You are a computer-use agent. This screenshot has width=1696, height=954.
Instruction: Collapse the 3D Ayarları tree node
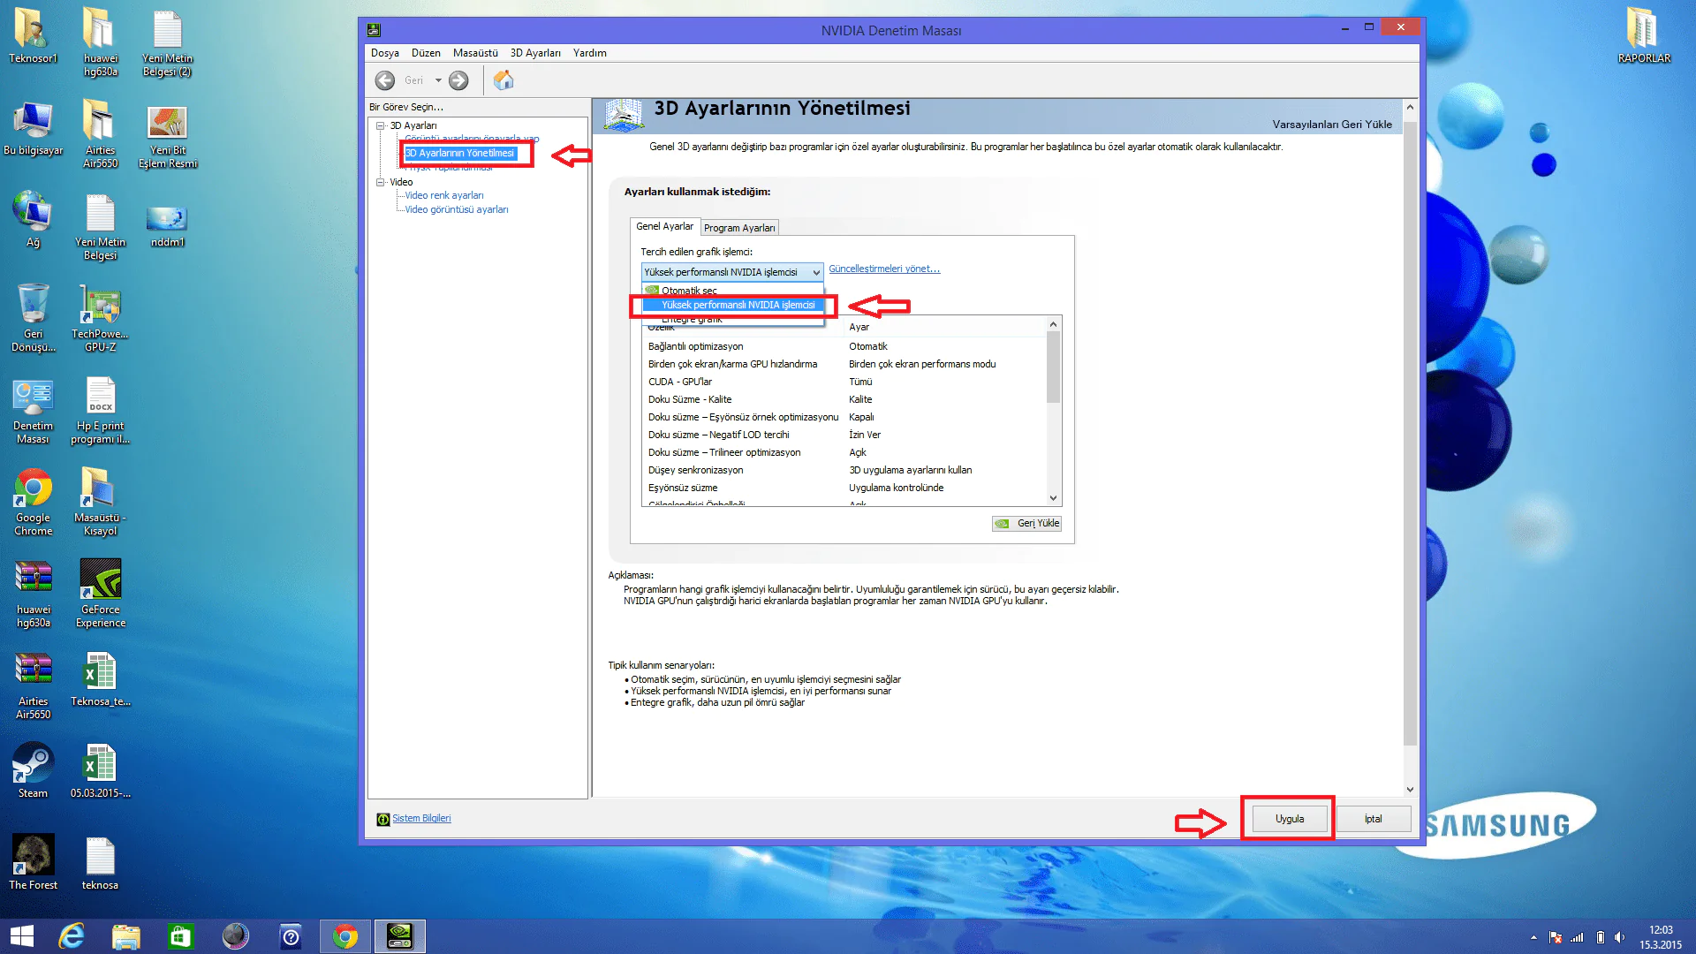(x=381, y=125)
